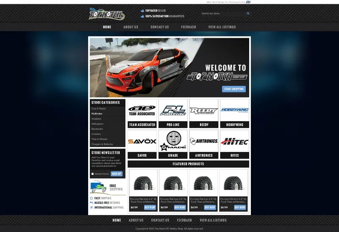Click Buy Now on fourth featured tire
The height and width of the screenshot is (232, 339).
click(240, 207)
